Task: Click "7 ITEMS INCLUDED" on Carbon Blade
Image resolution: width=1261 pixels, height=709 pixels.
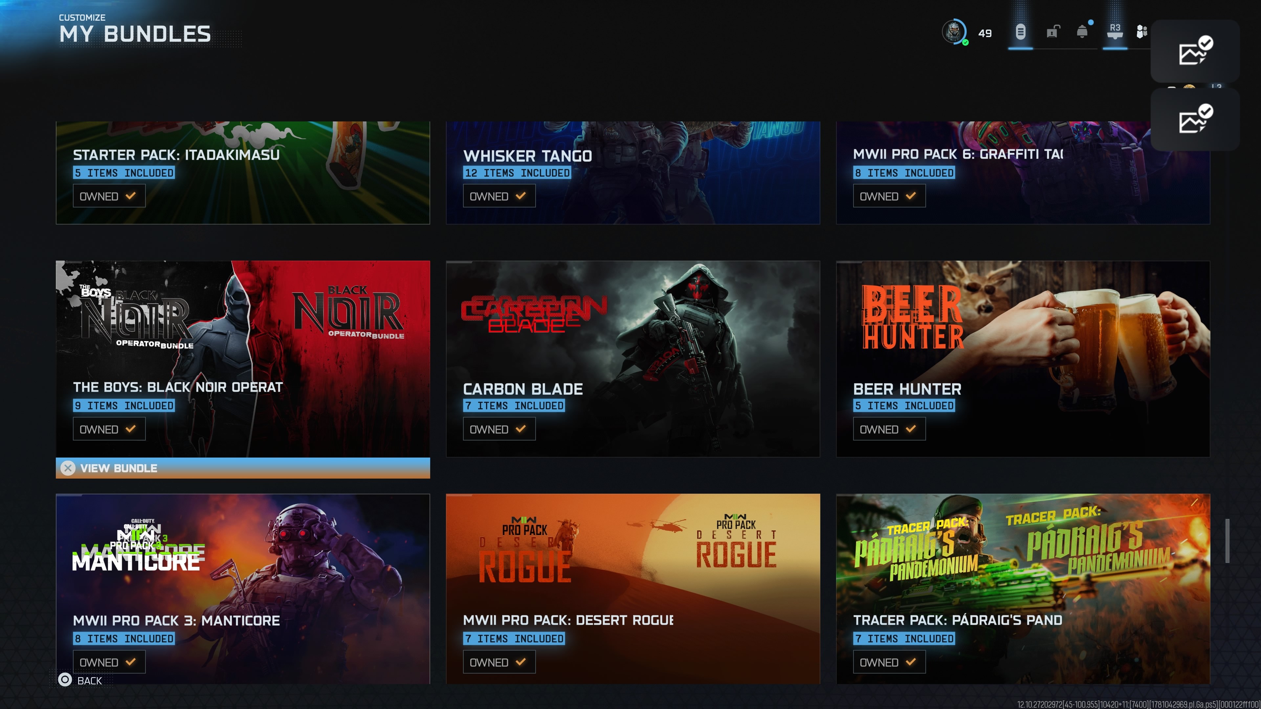Action: [514, 406]
